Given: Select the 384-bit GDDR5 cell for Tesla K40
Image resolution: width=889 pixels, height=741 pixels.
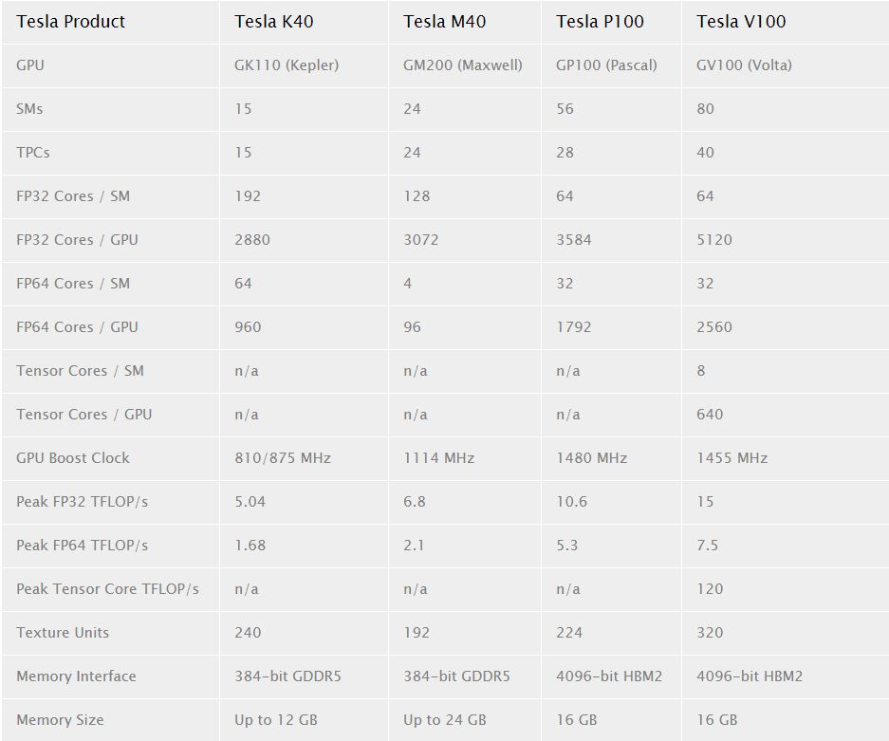Looking at the screenshot, I should pyautogui.click(x=287, y=676).
